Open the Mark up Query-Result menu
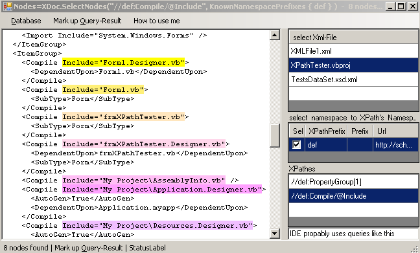Image resolution: width=420 pixels, height=253 pixels. (x=87, y=21)
